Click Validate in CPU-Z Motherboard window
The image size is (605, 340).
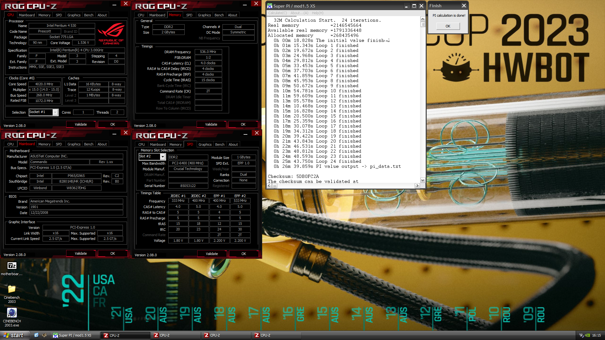(x=81, y=253)
